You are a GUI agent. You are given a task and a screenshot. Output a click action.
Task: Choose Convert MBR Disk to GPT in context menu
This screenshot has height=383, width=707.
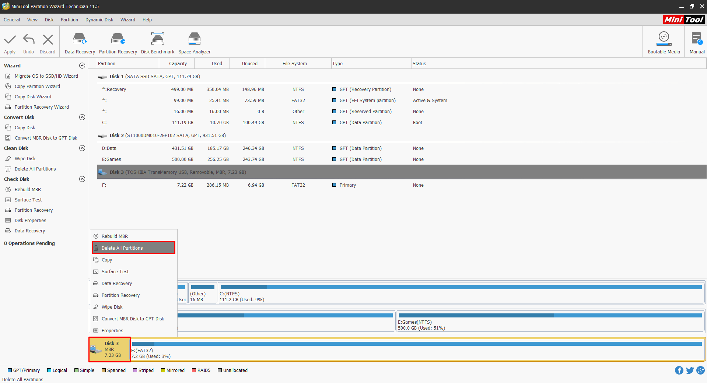click(134, 319)
